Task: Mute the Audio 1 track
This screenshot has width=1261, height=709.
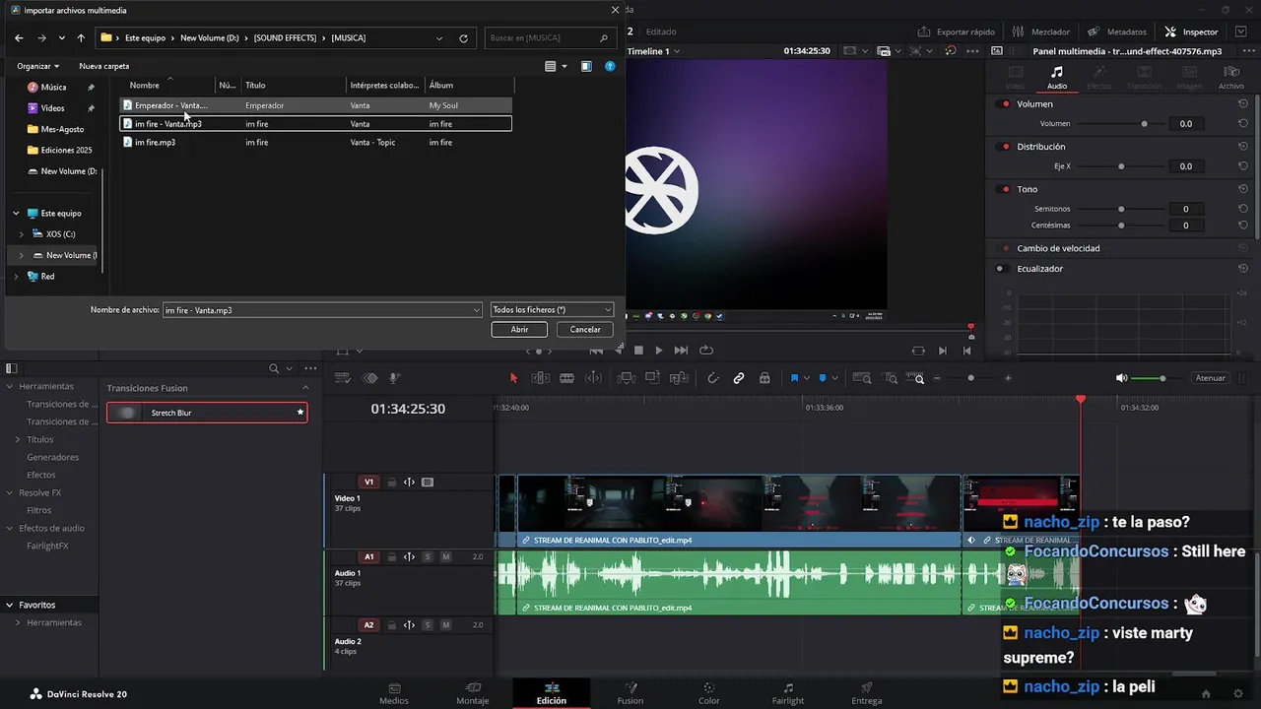Action: (x=446, y=557)
